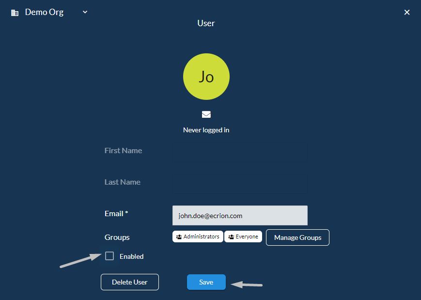421x300 pixels.
Task: Select the Demo Org organization name
Action: (x=44, y=12)
